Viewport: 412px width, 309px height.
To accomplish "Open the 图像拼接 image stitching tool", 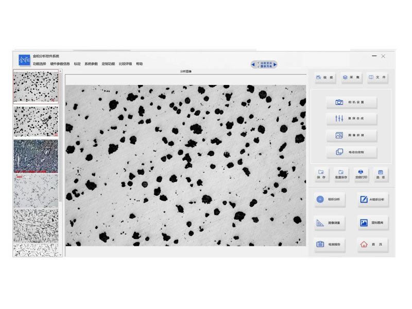I will [351, 135].
